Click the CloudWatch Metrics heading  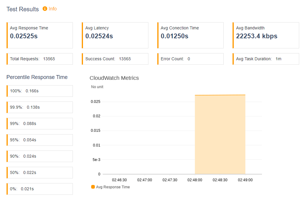coord(114,78)
